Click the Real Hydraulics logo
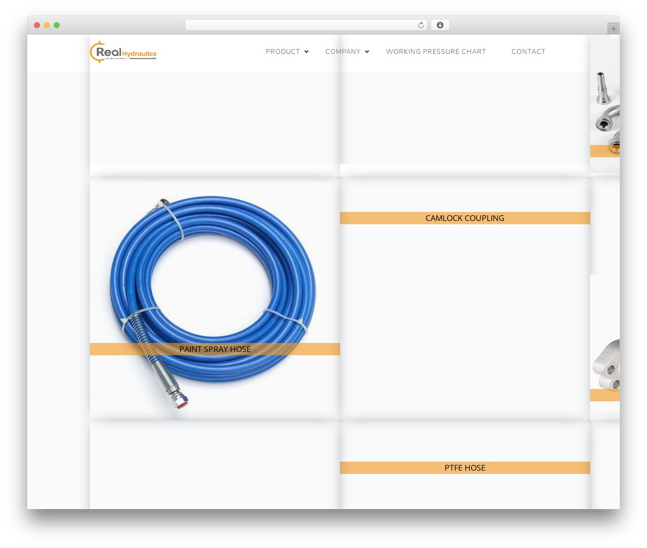 123,52
